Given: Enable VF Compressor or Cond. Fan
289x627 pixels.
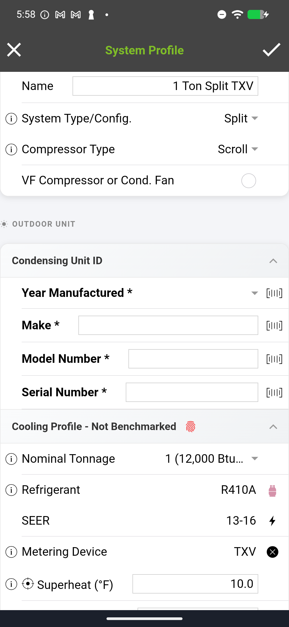Looking at the screenshot, I should tap(248, 181).
